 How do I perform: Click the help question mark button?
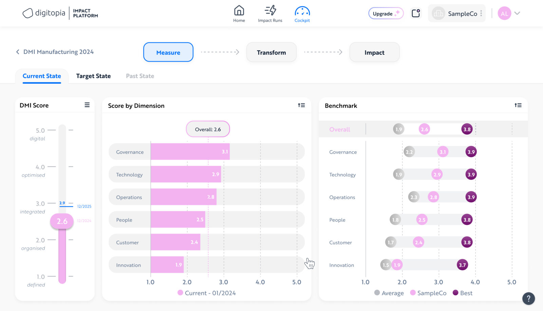(x=528, y=298)
